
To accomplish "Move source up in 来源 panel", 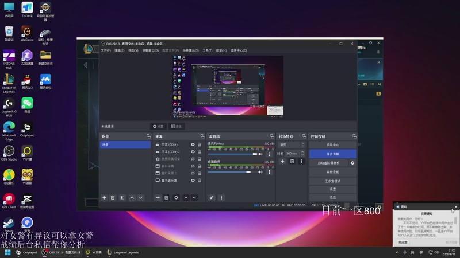I will (186, 198).
